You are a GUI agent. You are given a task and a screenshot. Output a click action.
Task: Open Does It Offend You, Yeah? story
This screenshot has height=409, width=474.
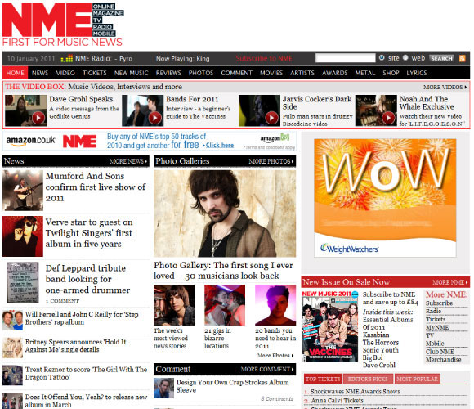[86, 401]
